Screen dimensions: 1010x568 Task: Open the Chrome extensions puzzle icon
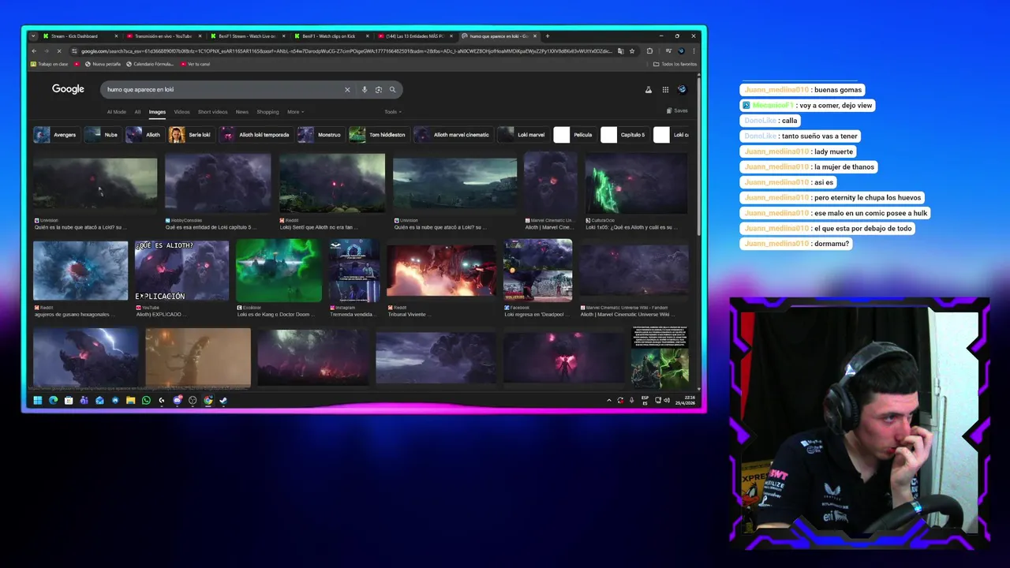pos(649,51)
